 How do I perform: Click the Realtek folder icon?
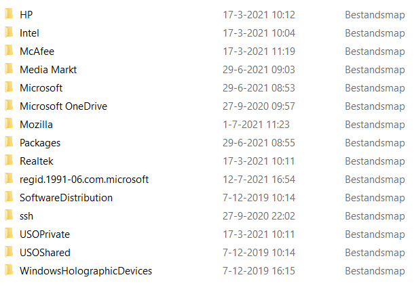coord(9,161)
